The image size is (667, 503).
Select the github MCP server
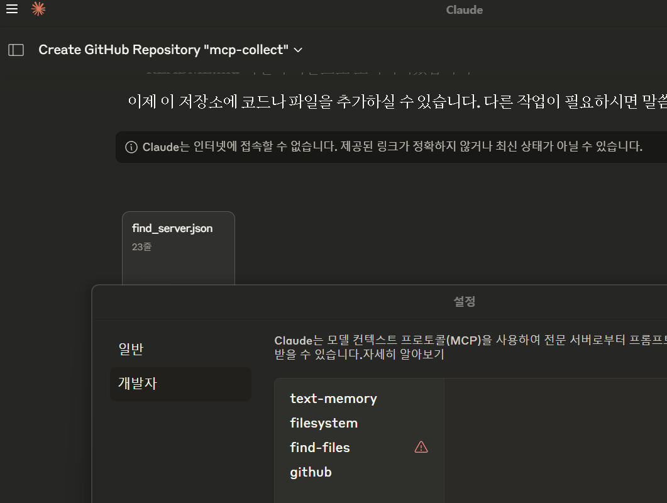pyautogui.click(x=311, y=472)
